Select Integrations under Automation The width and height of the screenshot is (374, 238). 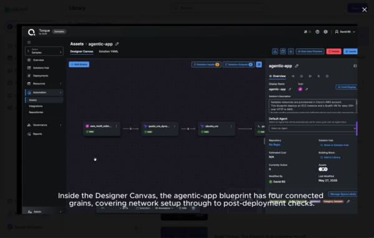36,106
